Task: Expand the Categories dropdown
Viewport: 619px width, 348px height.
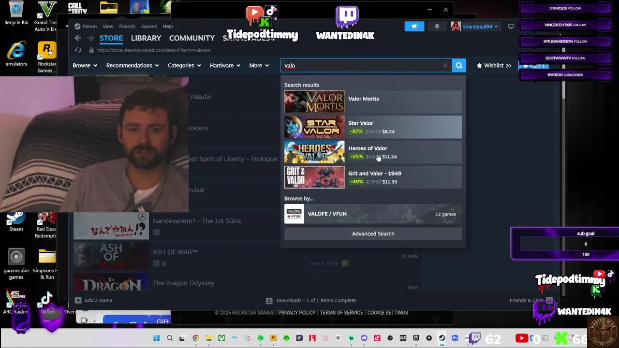Action: coord(184,65)
